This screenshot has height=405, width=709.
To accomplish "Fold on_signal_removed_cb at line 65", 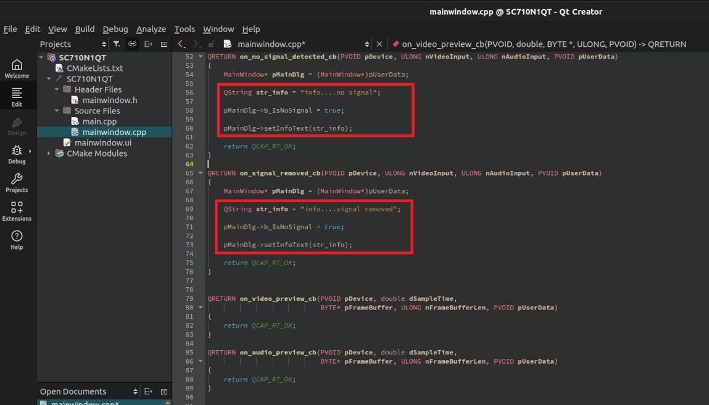I will pos(201,173).
